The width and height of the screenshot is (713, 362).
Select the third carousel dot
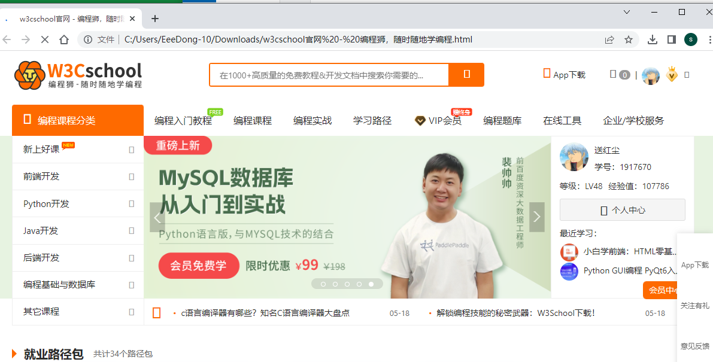347,284
